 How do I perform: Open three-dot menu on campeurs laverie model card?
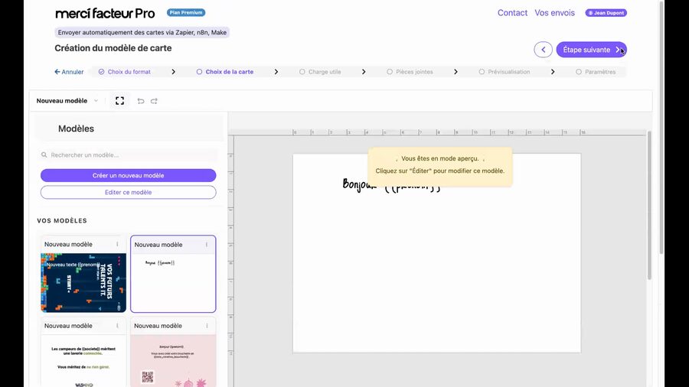click(x=117, y=326)
